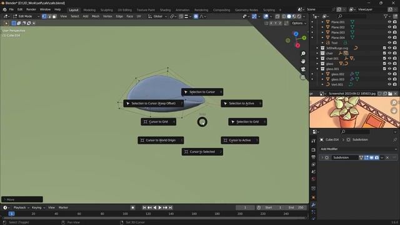Viewport: 400px width, 225px height.
Task: Open the Modifiers wrench properties tab
Action: coord(314,204)
